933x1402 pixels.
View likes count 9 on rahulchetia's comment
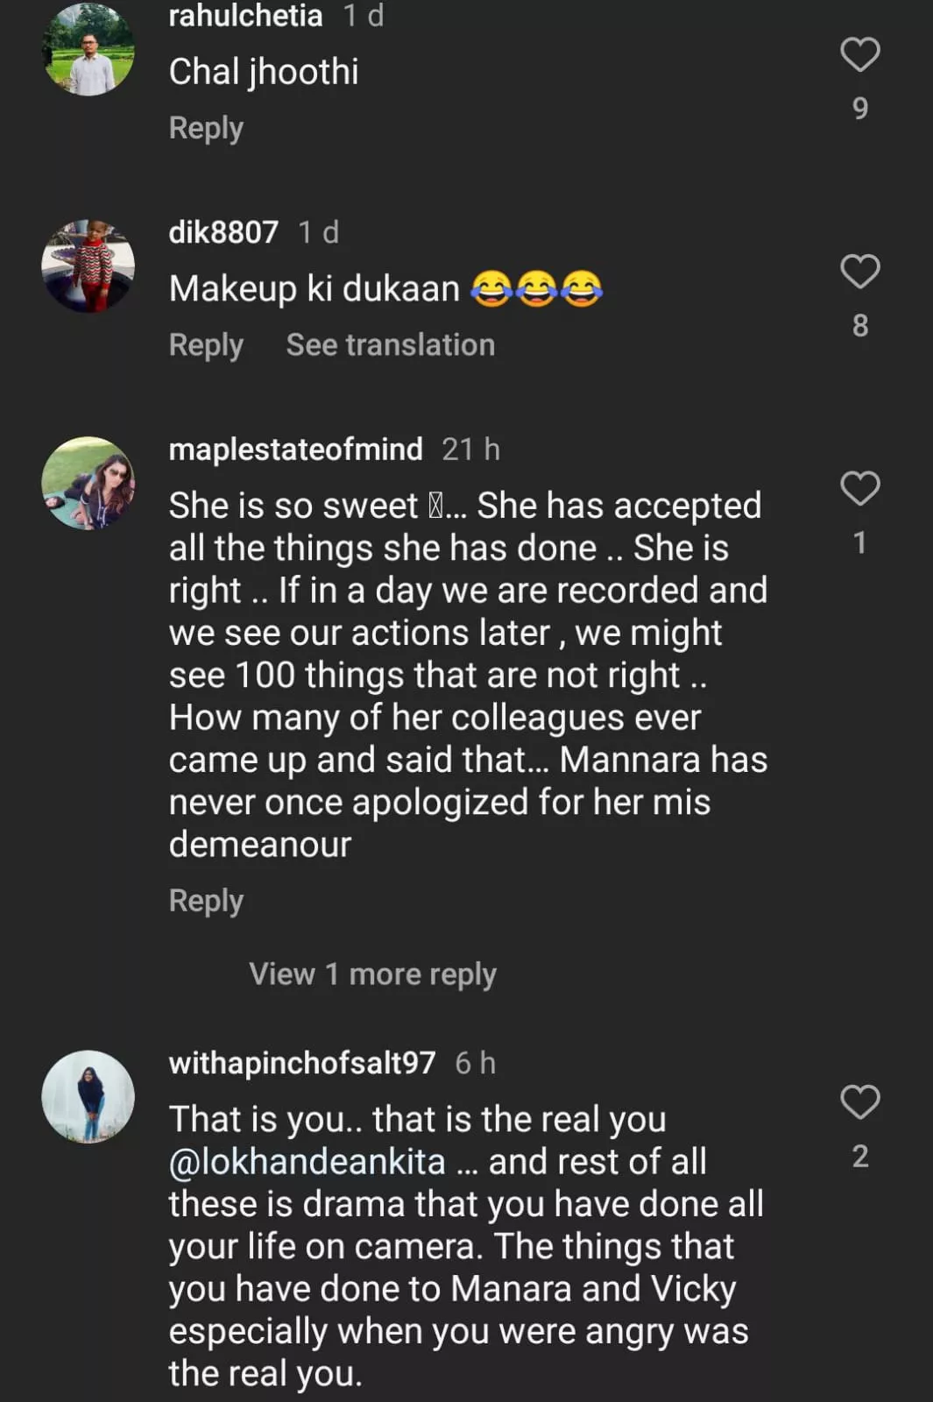pos(860,109)
